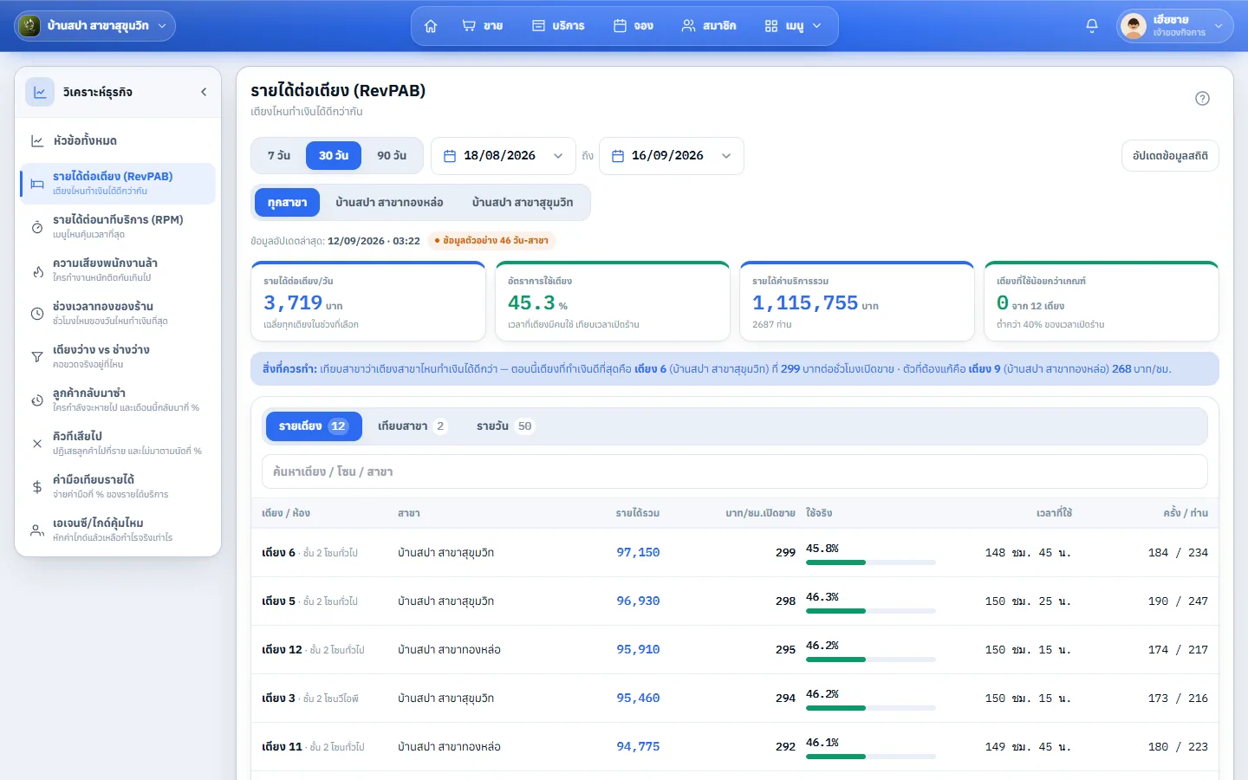Click the clock icon for peak hours
The height and width of the screenshot is (780, 1248).
pos(37,314)
